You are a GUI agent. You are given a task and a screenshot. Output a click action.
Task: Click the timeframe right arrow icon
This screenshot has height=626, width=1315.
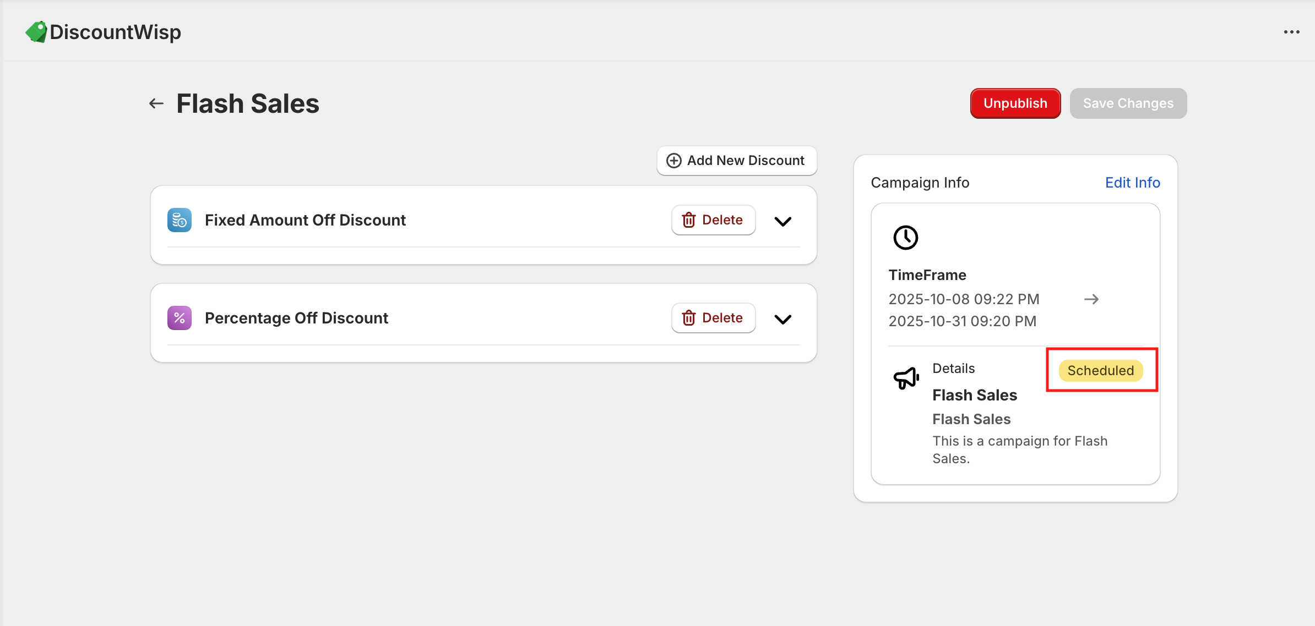coord(1091,299)
